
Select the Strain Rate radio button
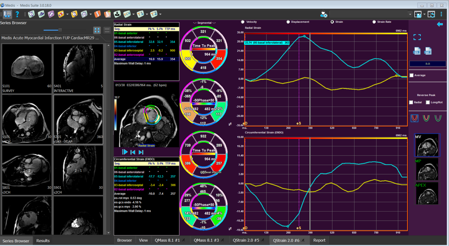click(374, 22)
